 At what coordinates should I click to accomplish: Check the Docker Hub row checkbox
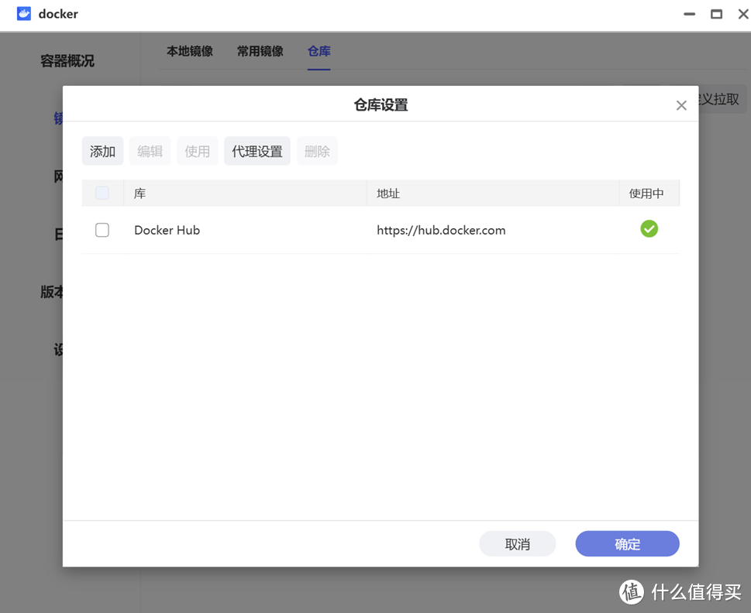[x=102, y=229]
